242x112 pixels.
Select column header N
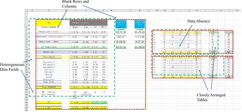coord(165,10)
